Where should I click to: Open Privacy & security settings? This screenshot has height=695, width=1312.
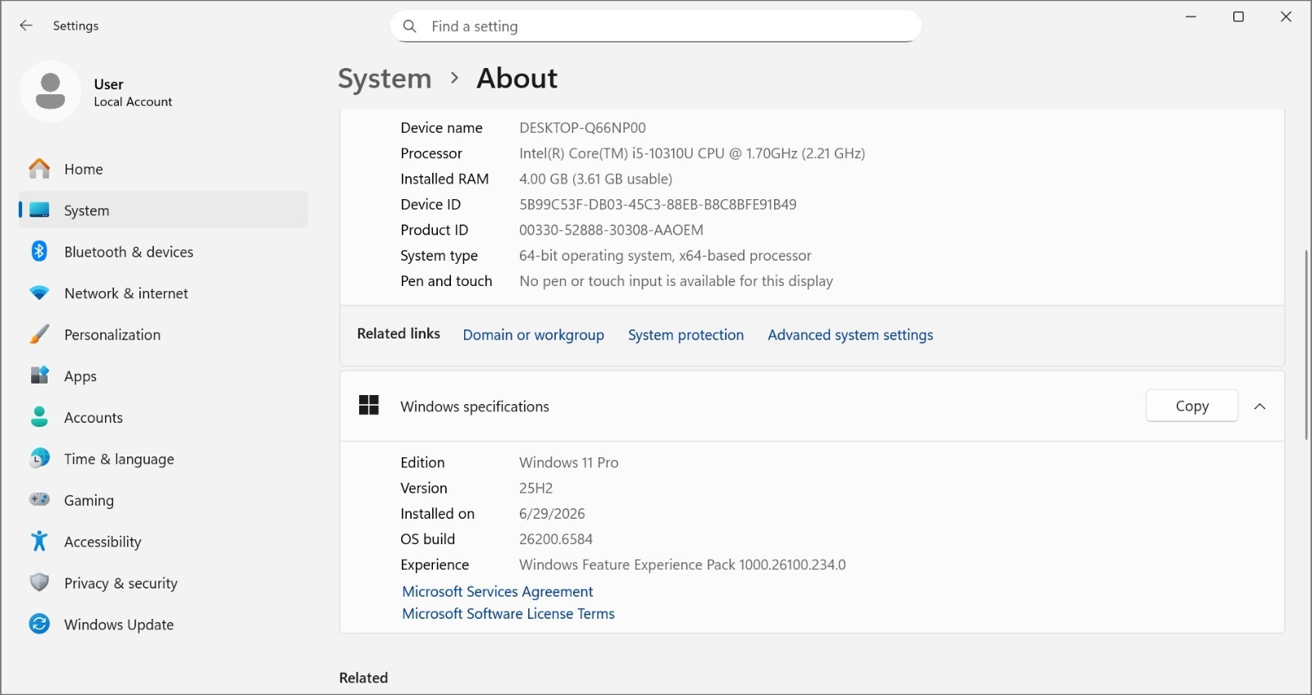click(163, 583)
